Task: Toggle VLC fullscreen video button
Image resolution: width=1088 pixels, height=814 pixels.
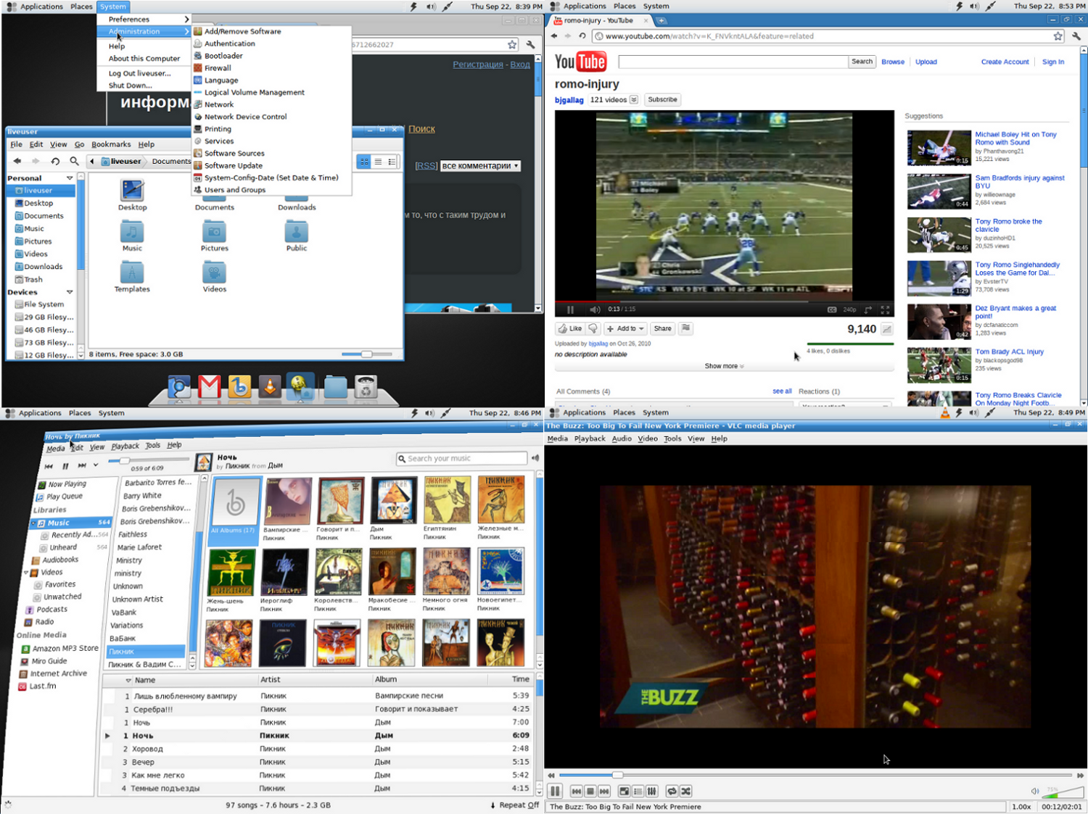Action: tap(625, 791)
